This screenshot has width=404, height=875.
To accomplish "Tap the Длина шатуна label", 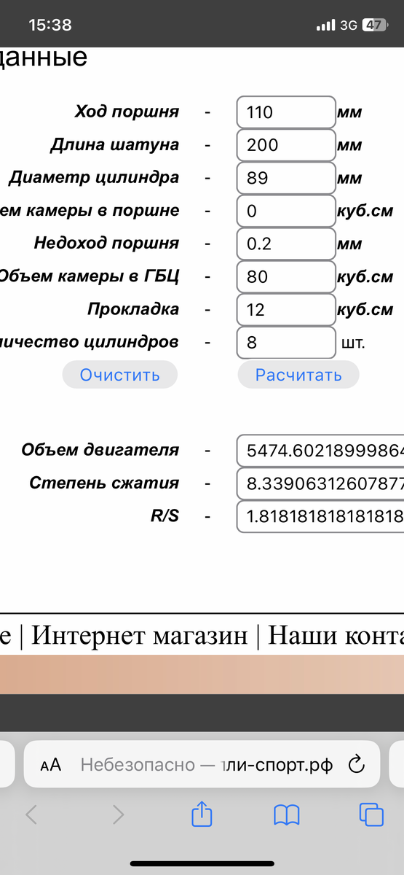I will pyautogui.click(x=114, y=145).
